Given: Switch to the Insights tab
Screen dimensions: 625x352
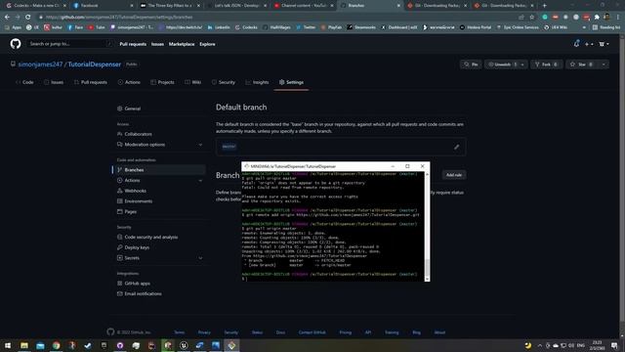Looking at the screenshot, I should (257, 82).
